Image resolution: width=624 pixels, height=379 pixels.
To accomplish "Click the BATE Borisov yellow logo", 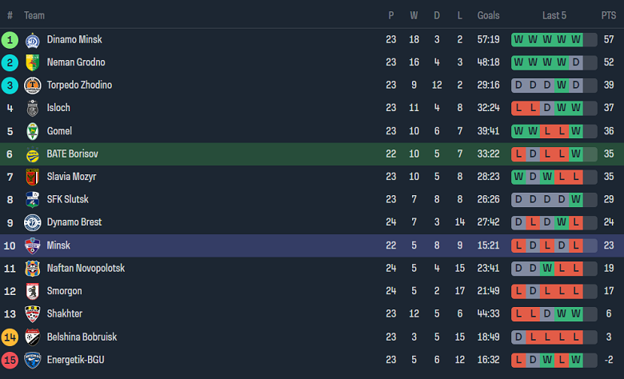I will click(33, 154).
